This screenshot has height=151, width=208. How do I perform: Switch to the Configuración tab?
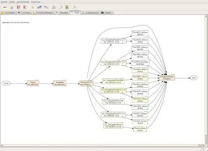click(x=90, y=13)
